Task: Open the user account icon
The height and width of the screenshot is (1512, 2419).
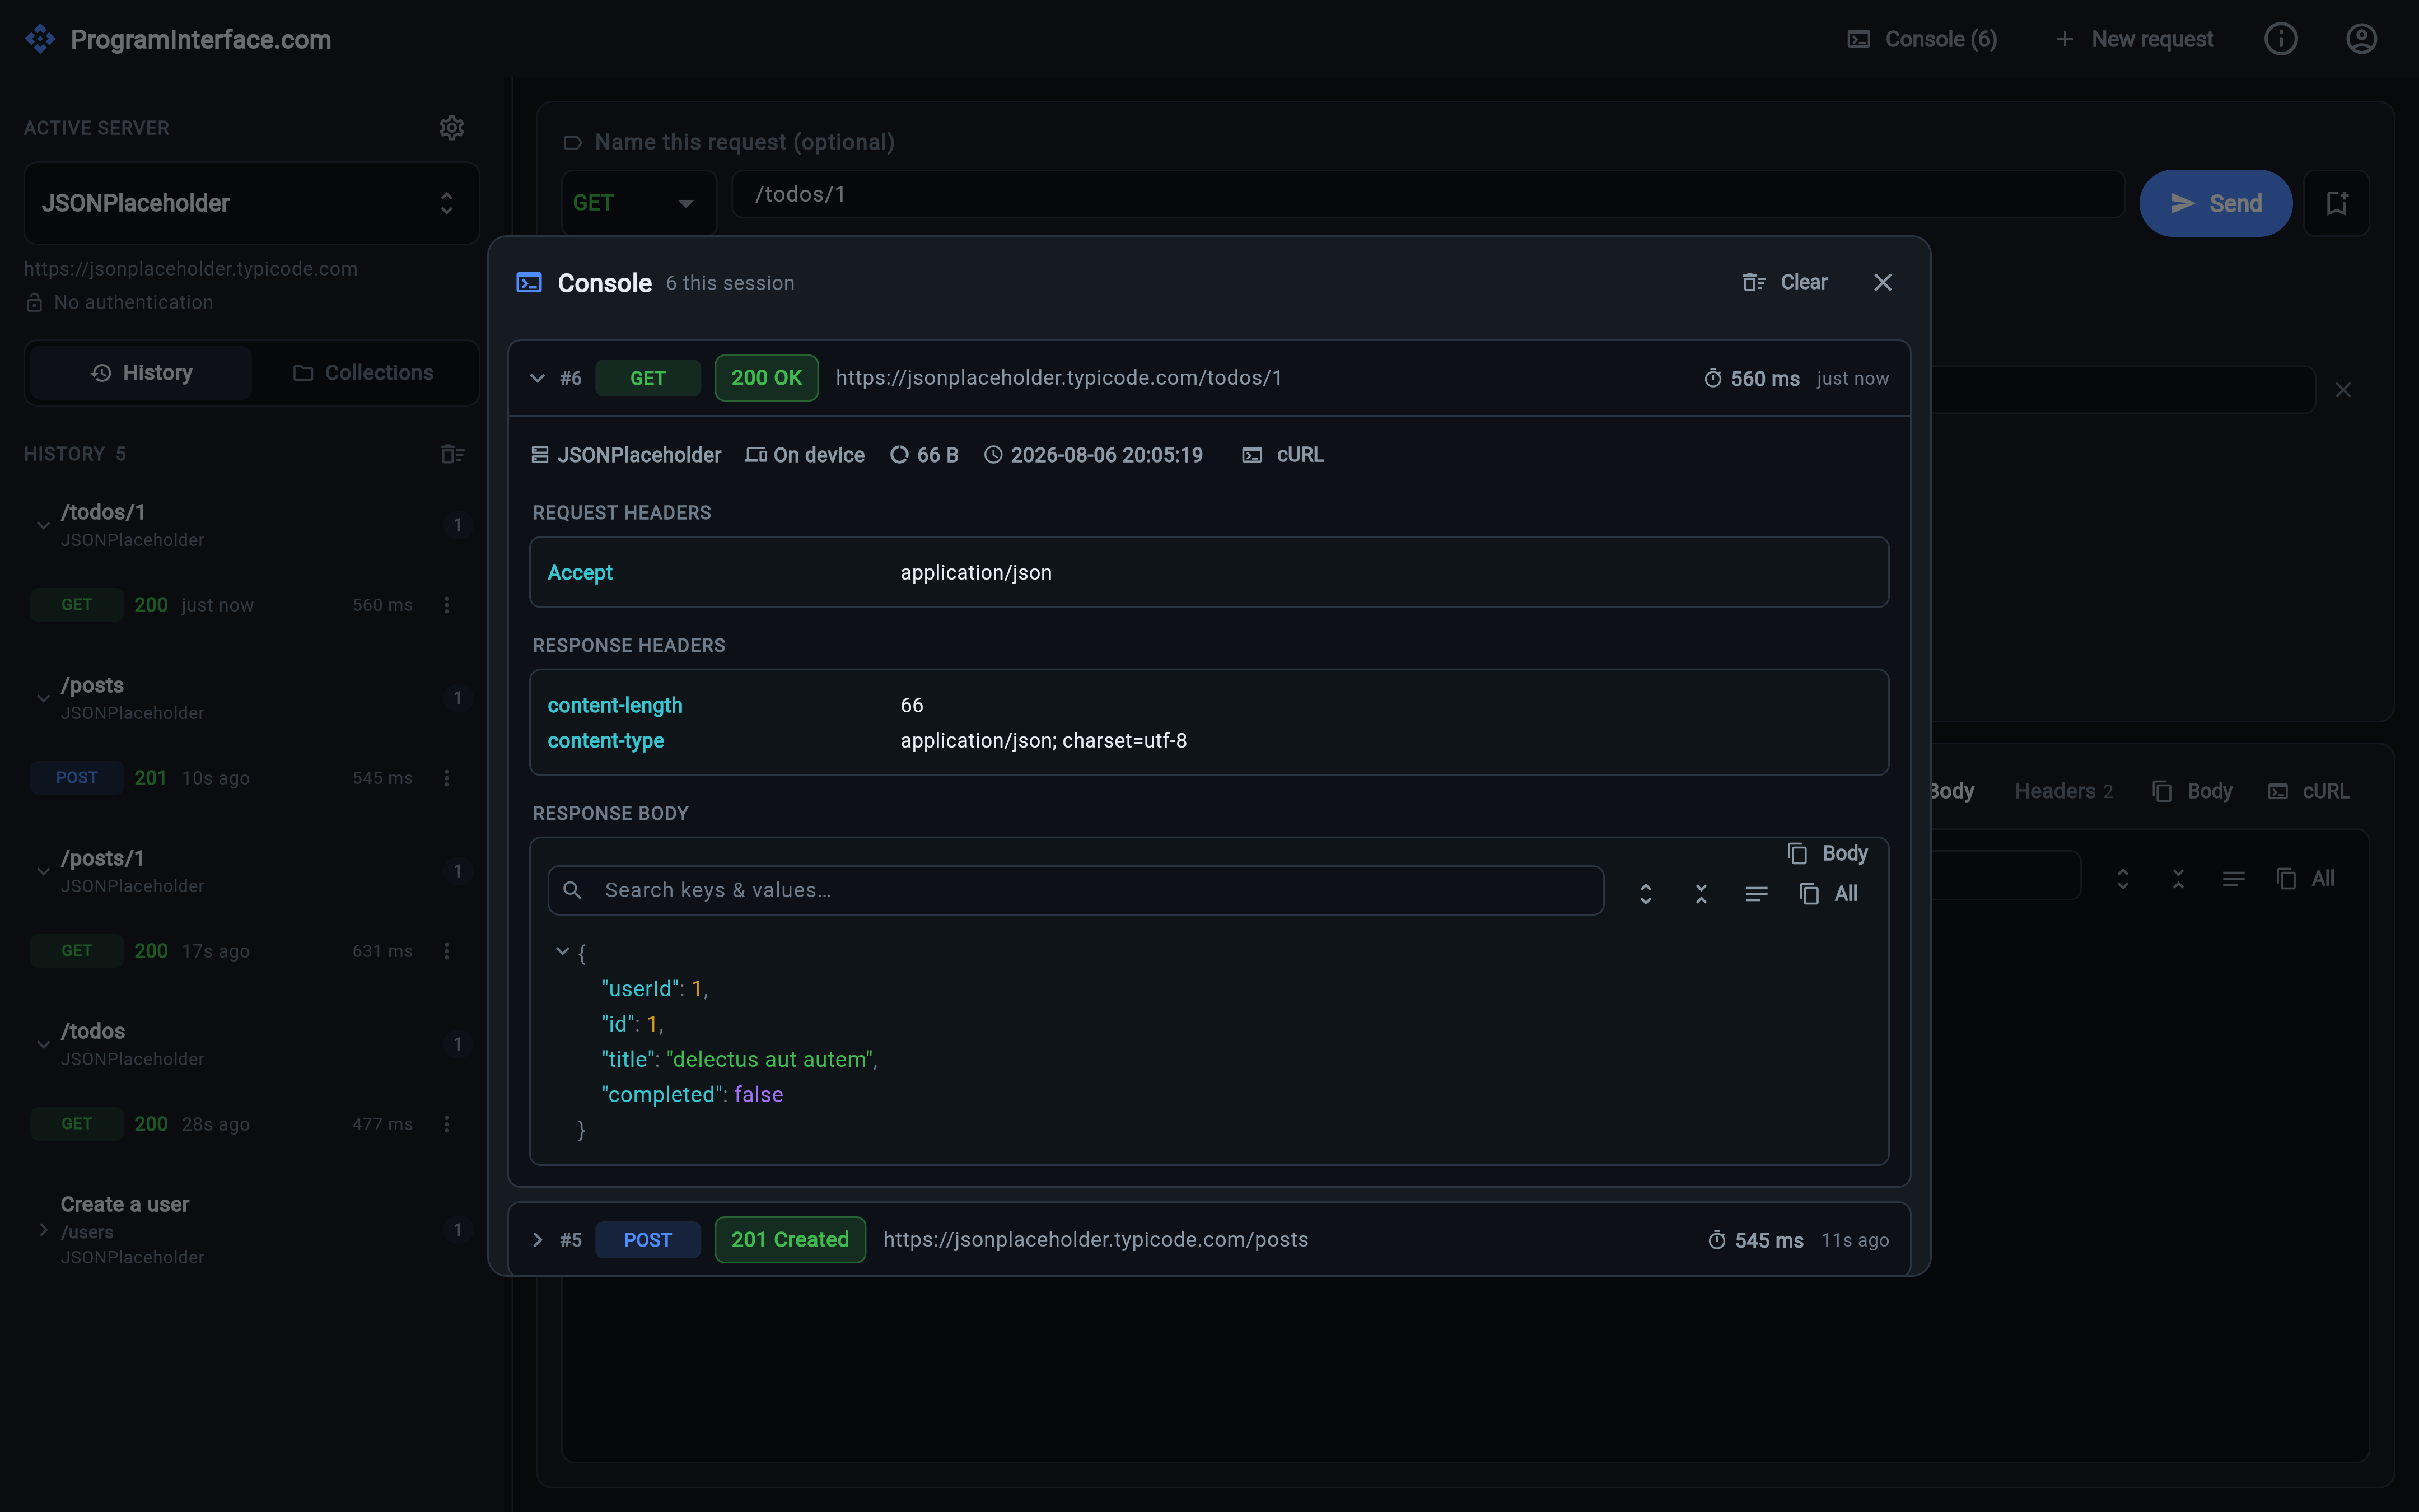Action: (2361, 39)
